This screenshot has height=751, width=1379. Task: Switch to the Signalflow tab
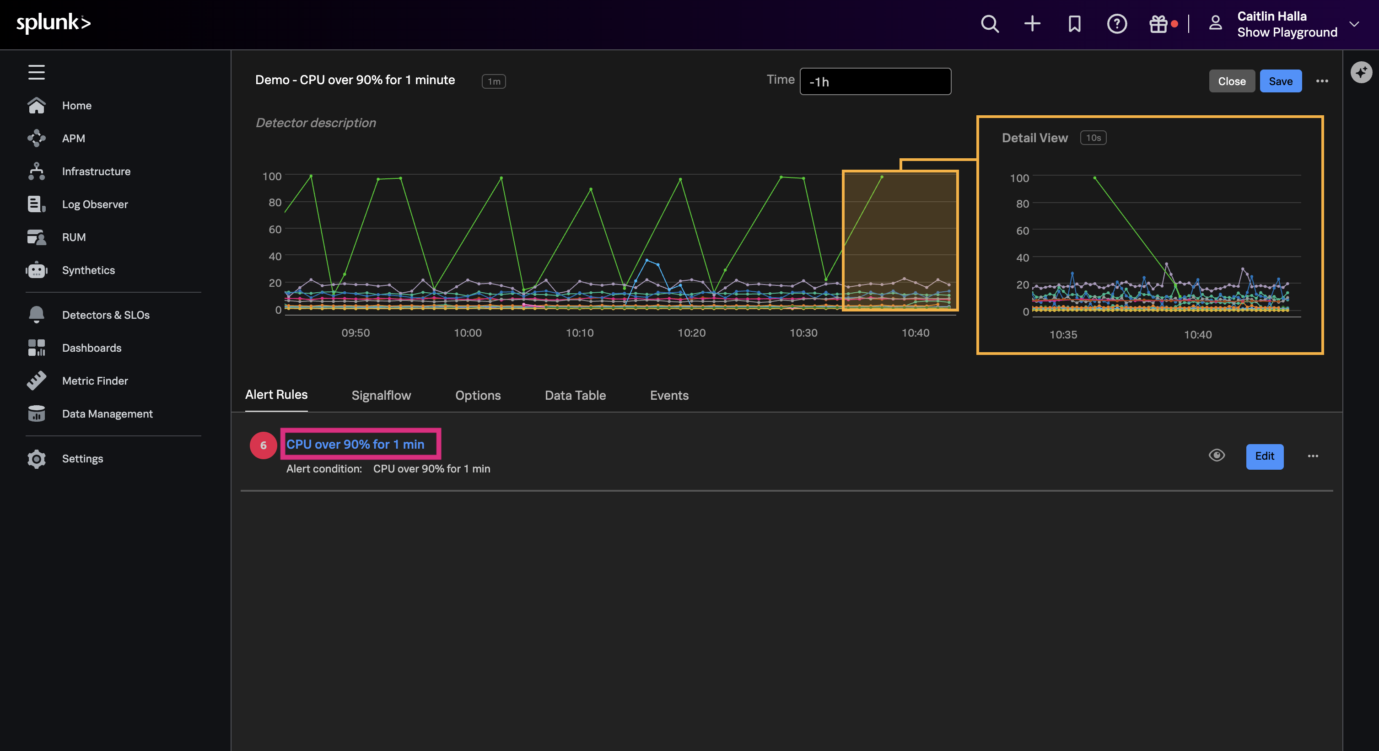[381, 395]
